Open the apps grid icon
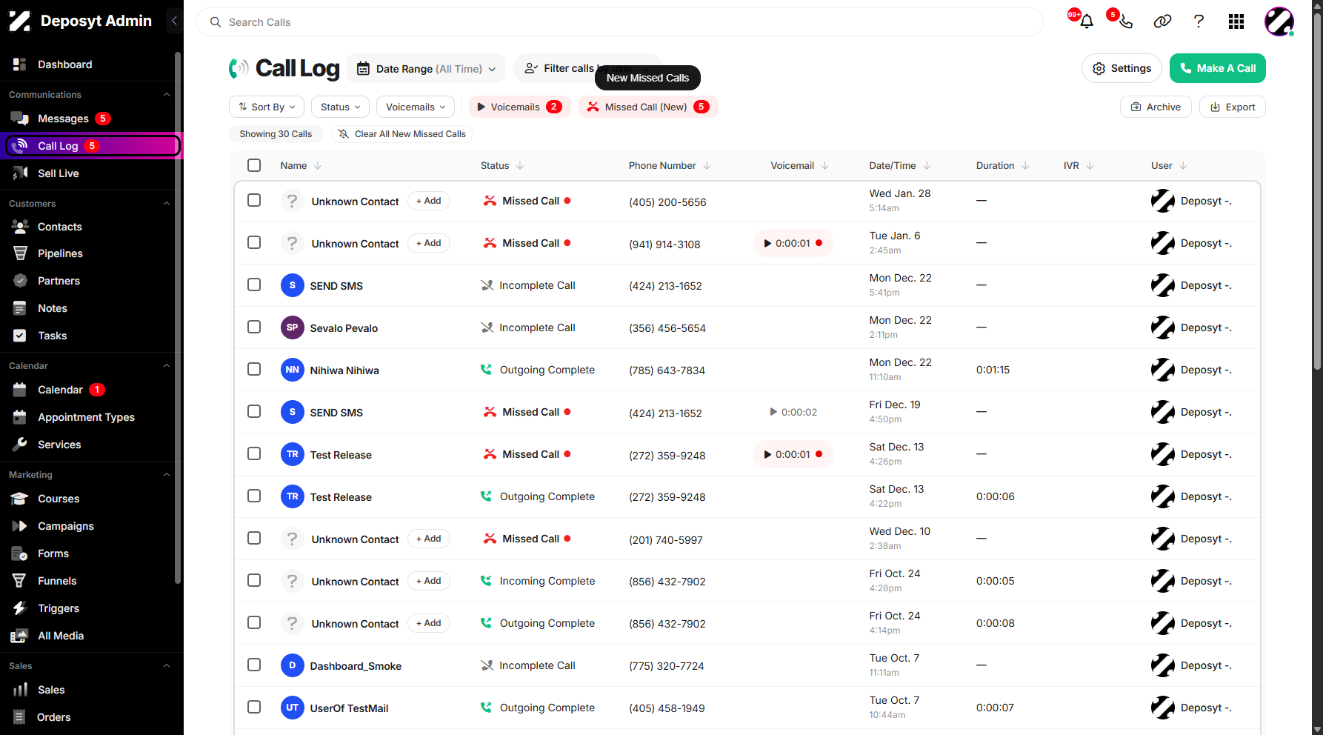This screenshot has width=1323, height=735. (x=1236, y=21)
